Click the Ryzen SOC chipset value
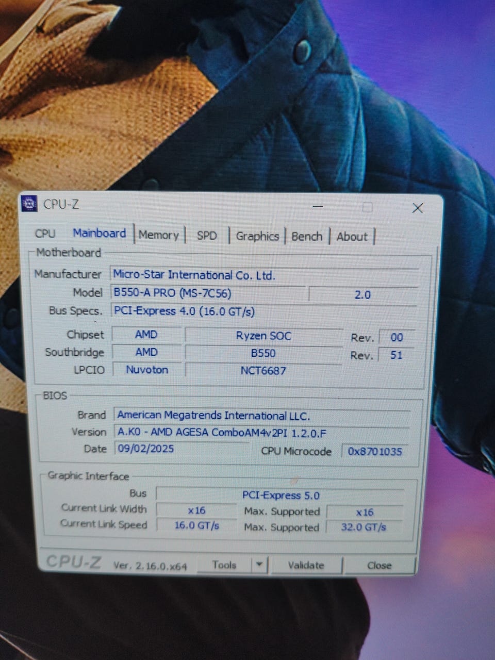Screen dimensions: 495x660 pos(263,336)
